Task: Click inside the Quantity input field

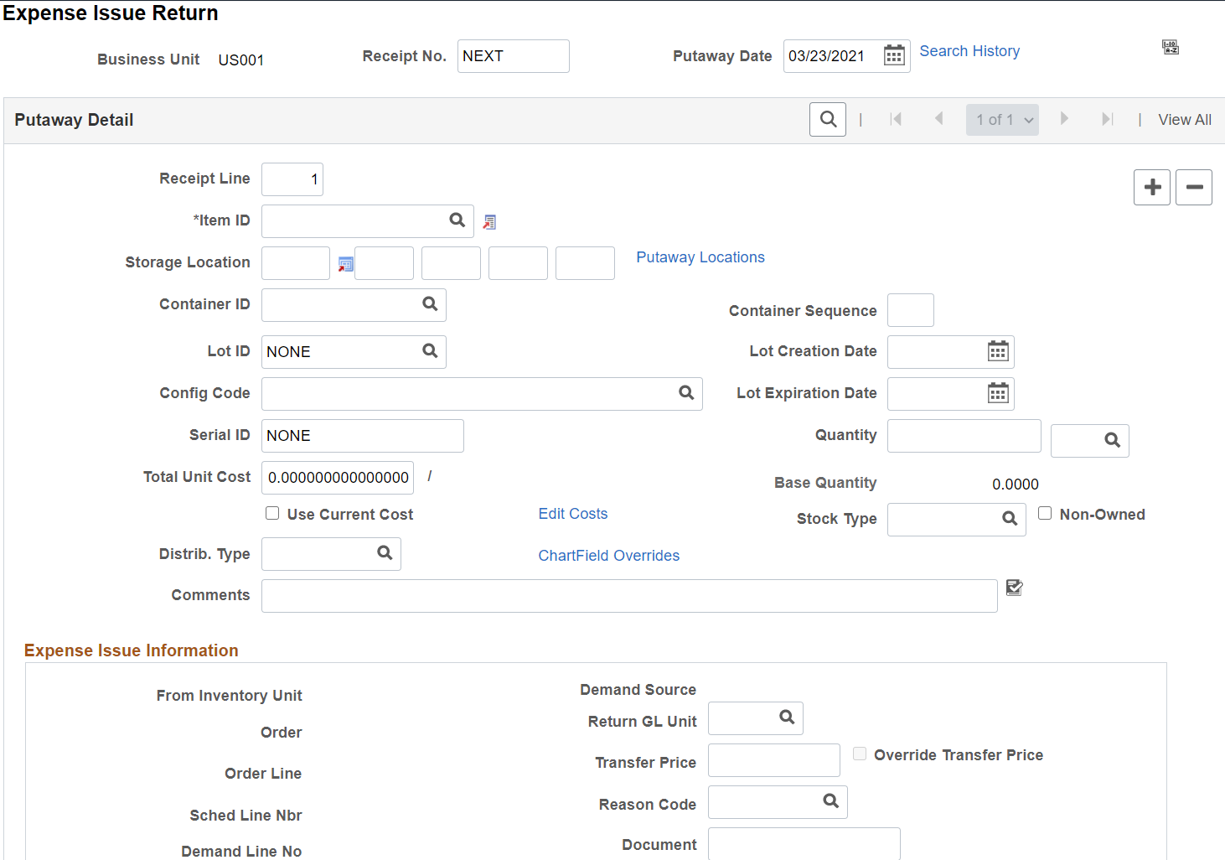Action: point(963,435)
